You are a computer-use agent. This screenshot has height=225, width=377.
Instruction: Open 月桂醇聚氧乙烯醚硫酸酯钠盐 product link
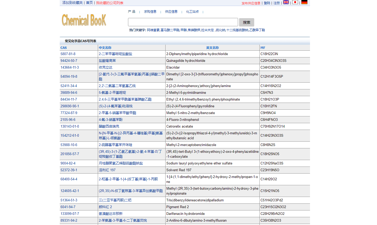tap(121, 163)
